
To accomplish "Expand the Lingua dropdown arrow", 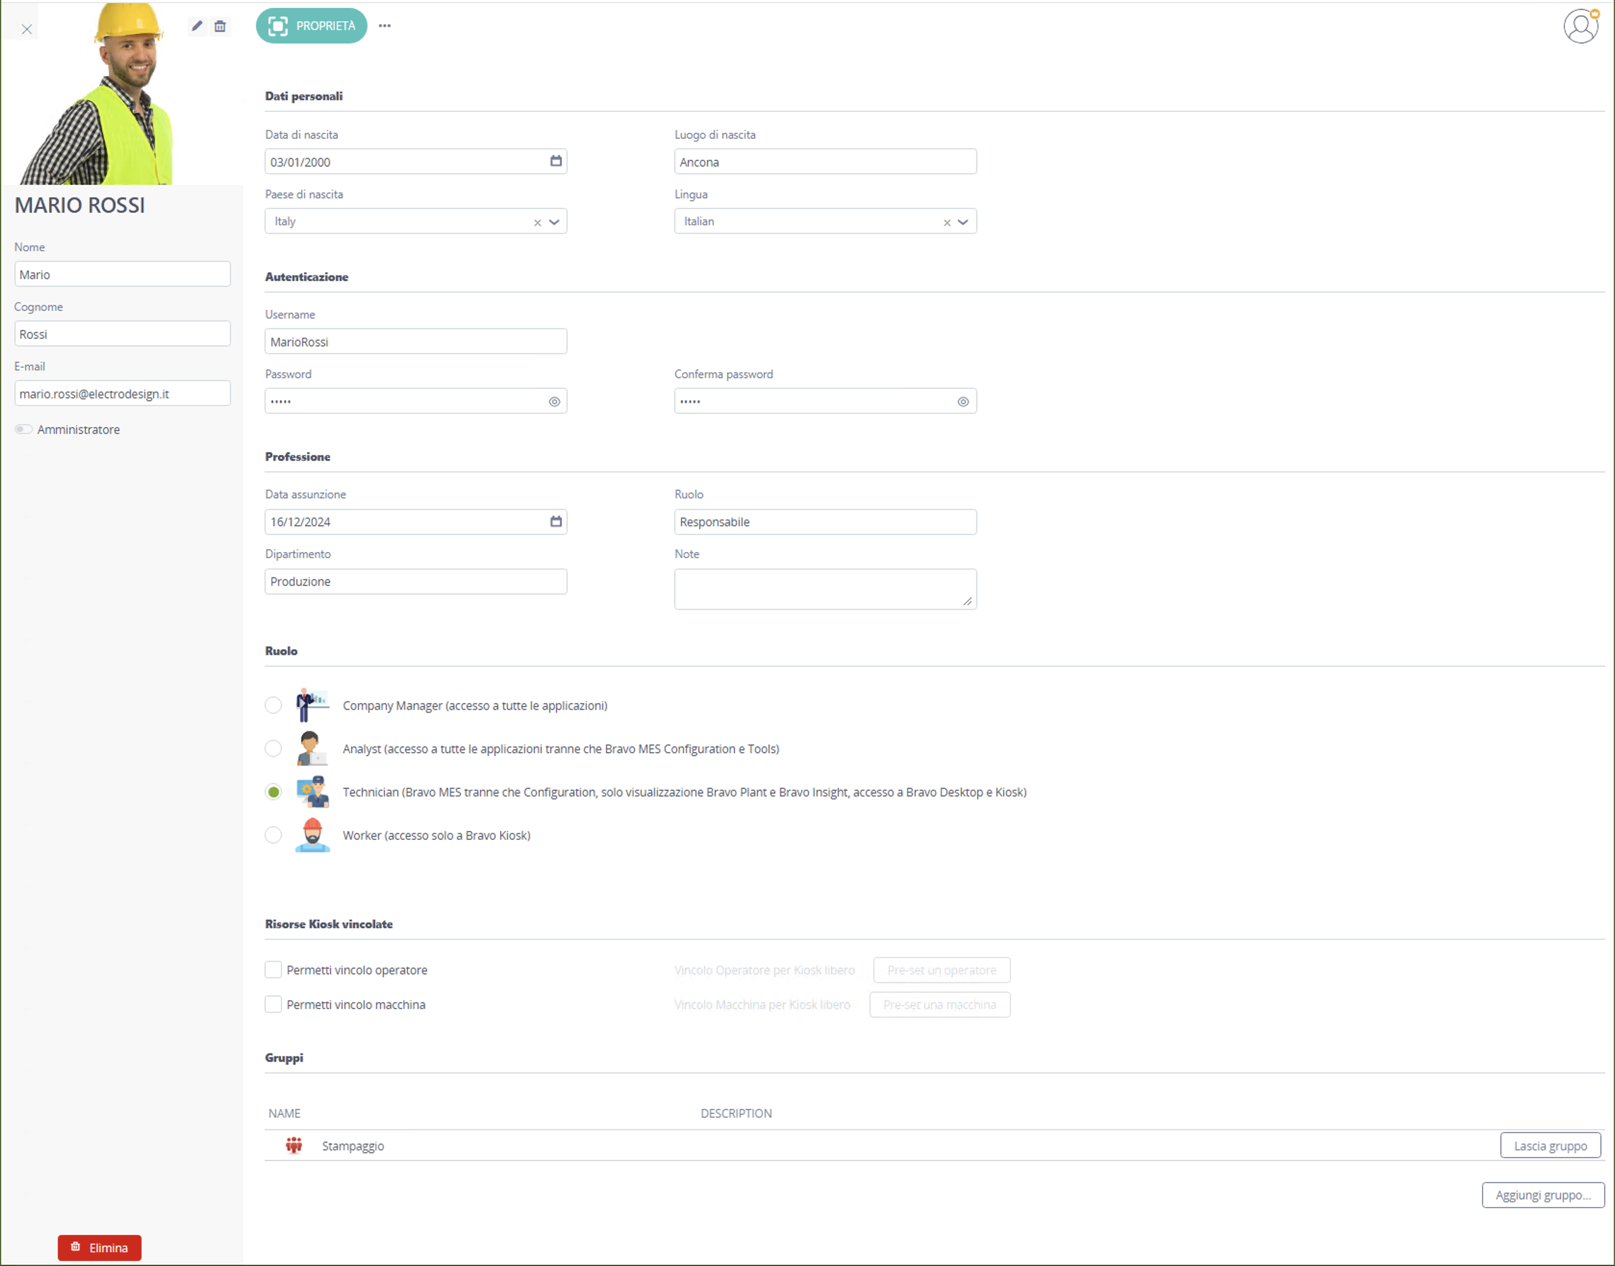I will [x=963, y=222].
